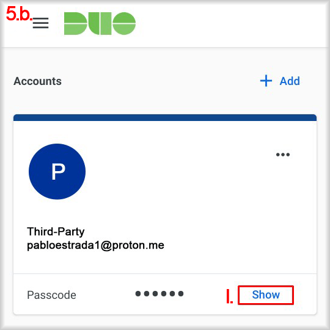The height and width of the screenshot is (330, 330).
Task: Click the blue P avatar circle
Action: coord(57,172)
